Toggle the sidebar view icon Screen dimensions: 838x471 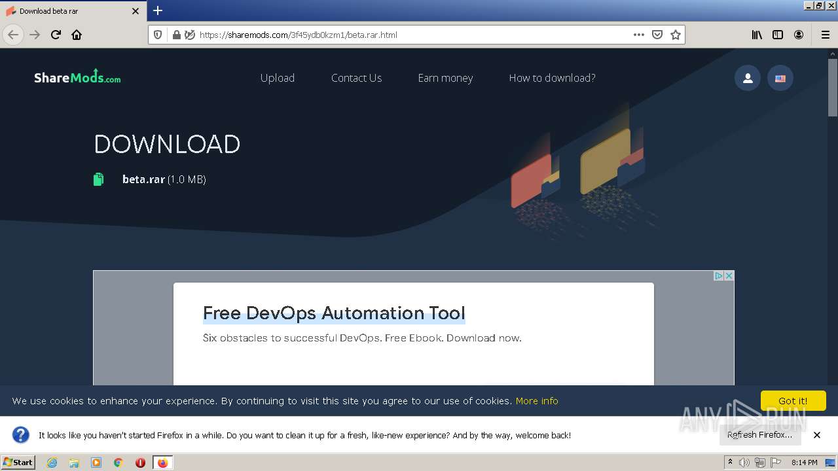pos(778,35)
